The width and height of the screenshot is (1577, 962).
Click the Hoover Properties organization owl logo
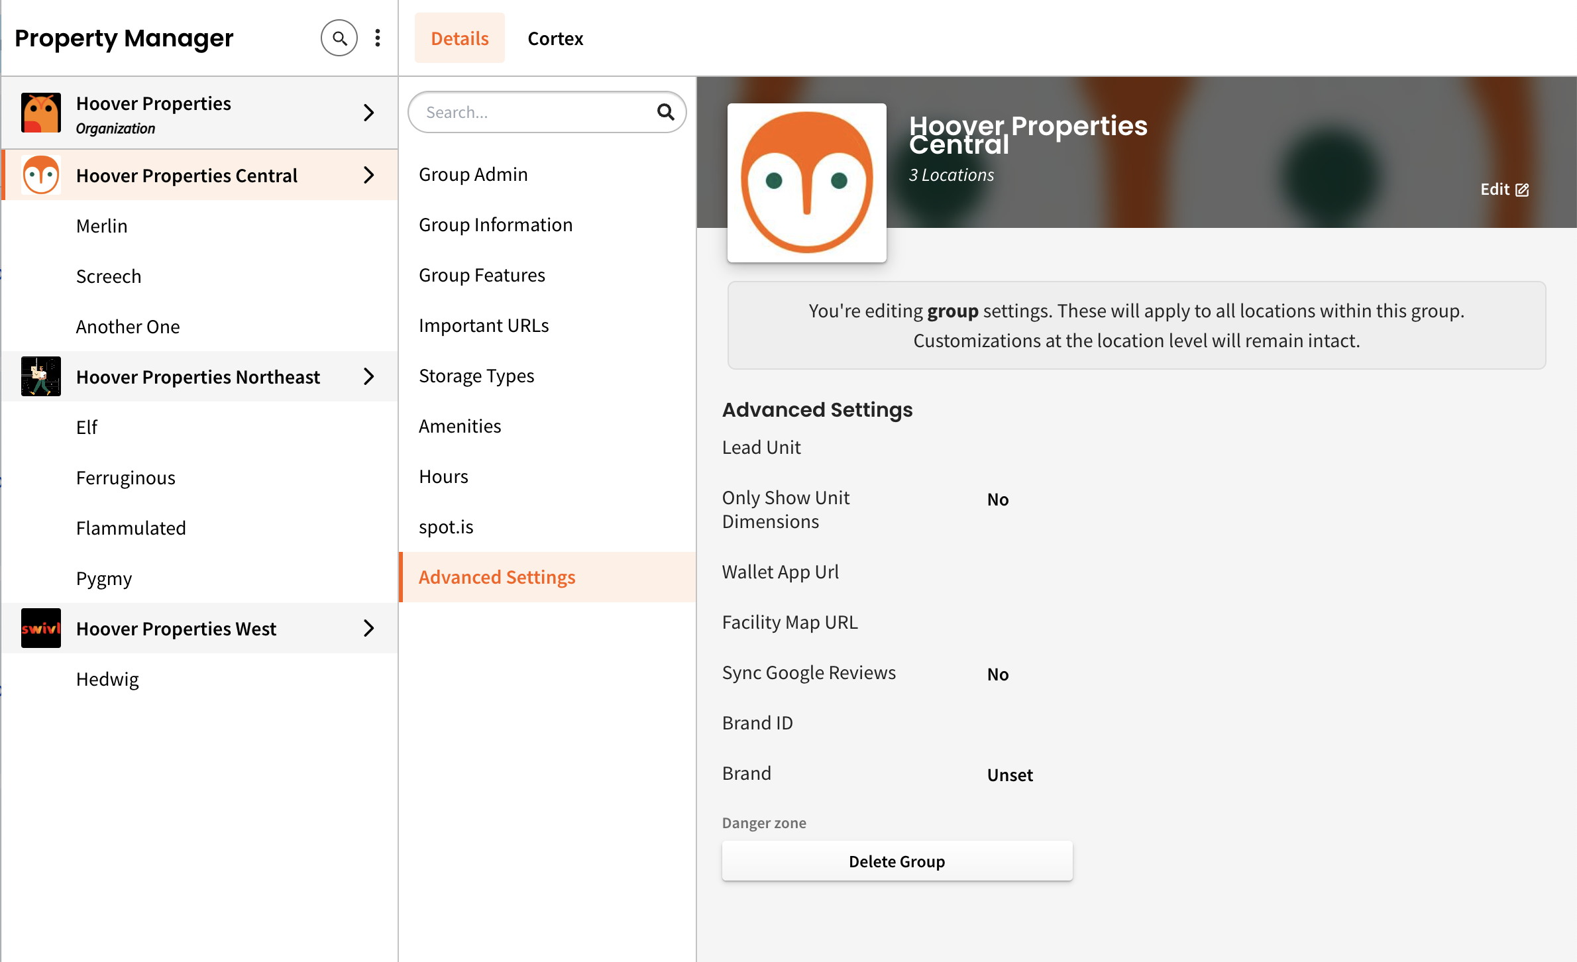pyautogui.click(x=41, y=113)
